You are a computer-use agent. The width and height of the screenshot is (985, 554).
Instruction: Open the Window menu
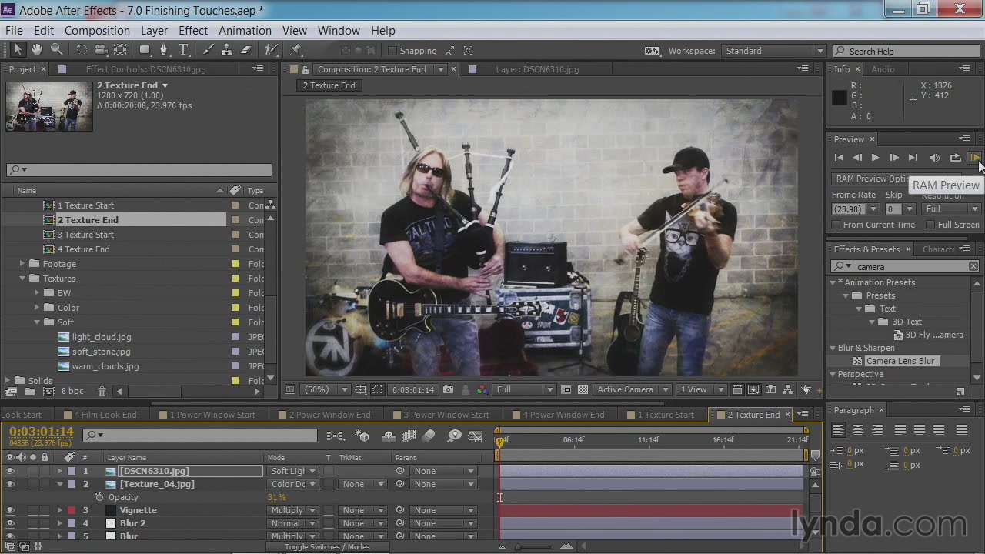coord(339,31)
